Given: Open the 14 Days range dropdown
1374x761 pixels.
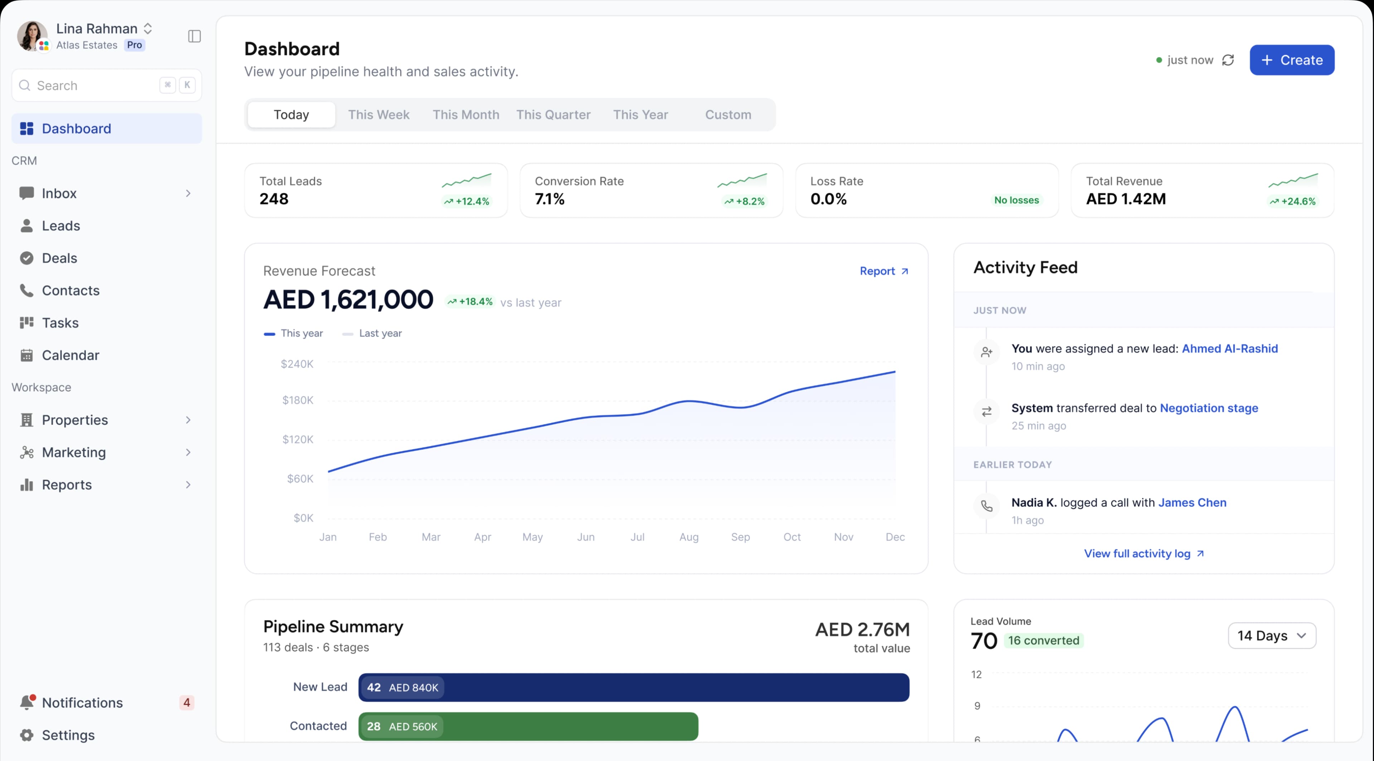Looking at the screenshot, I should (1272, 635).
